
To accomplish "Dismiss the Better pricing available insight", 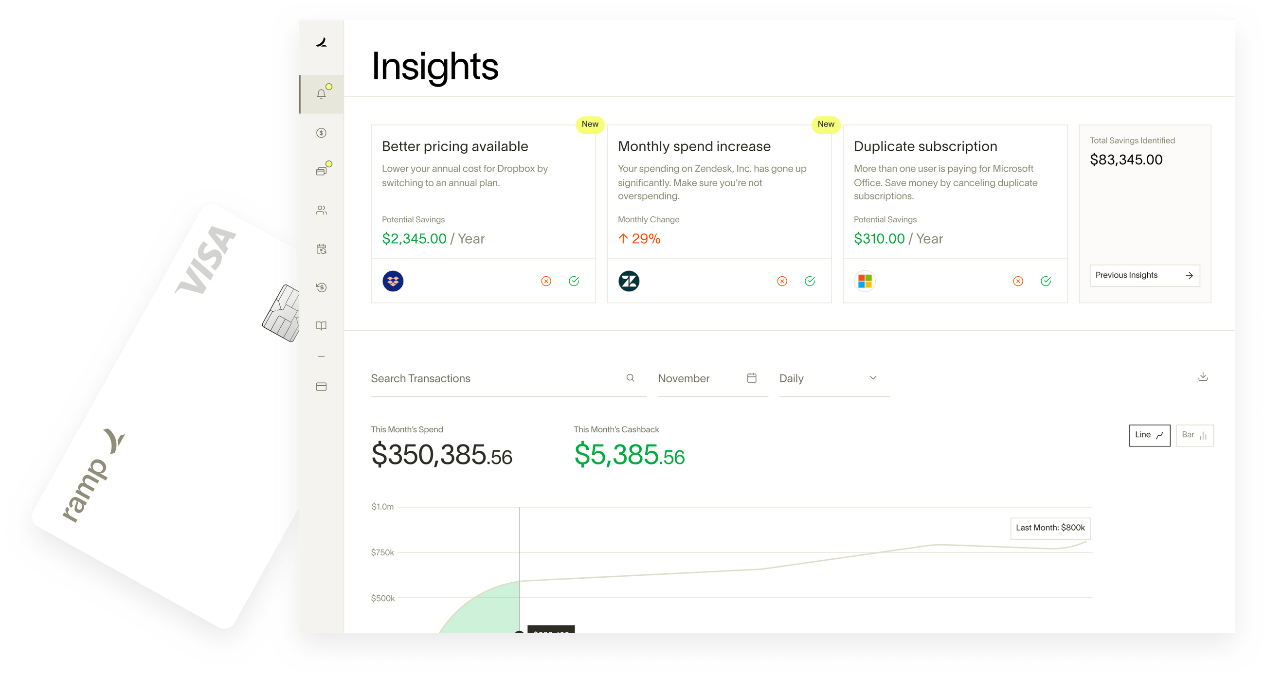I will point(545,281).
